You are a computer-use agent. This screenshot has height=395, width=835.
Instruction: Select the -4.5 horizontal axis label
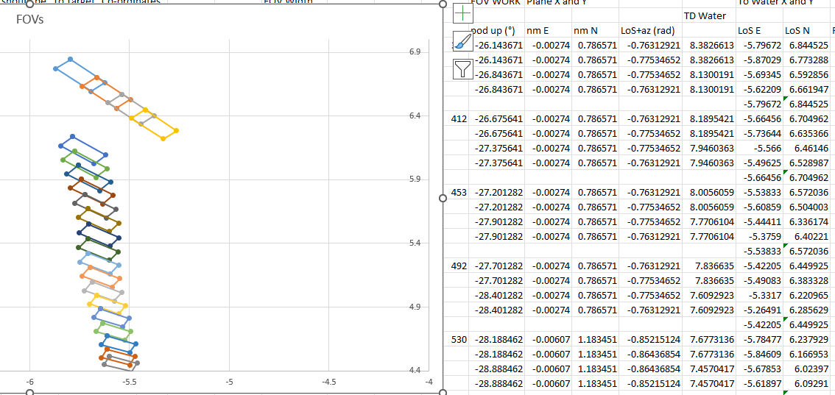point(329,382)
